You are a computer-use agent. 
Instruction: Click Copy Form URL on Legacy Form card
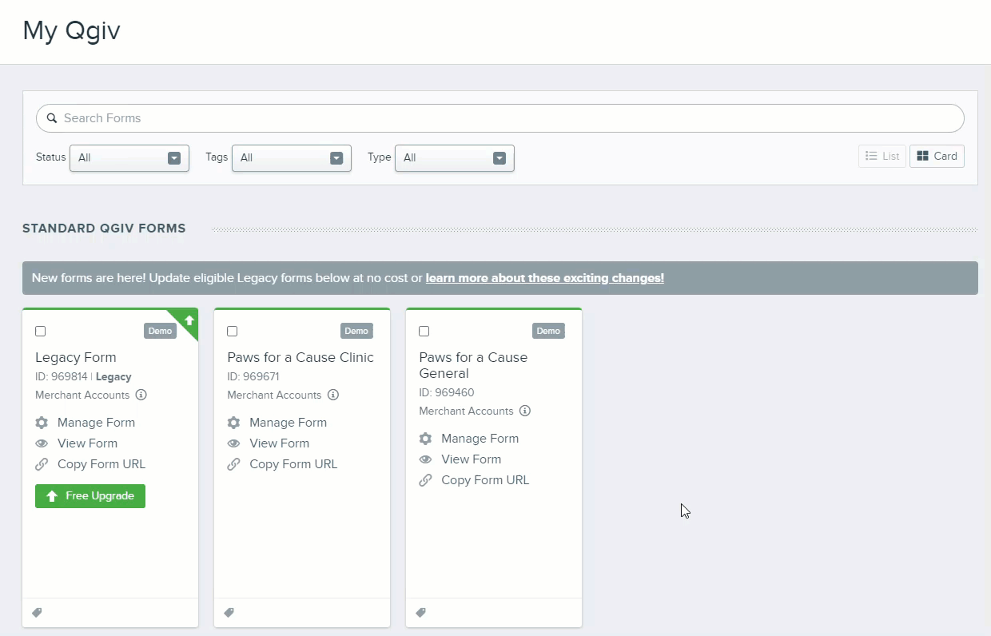[x=101, y=464]
